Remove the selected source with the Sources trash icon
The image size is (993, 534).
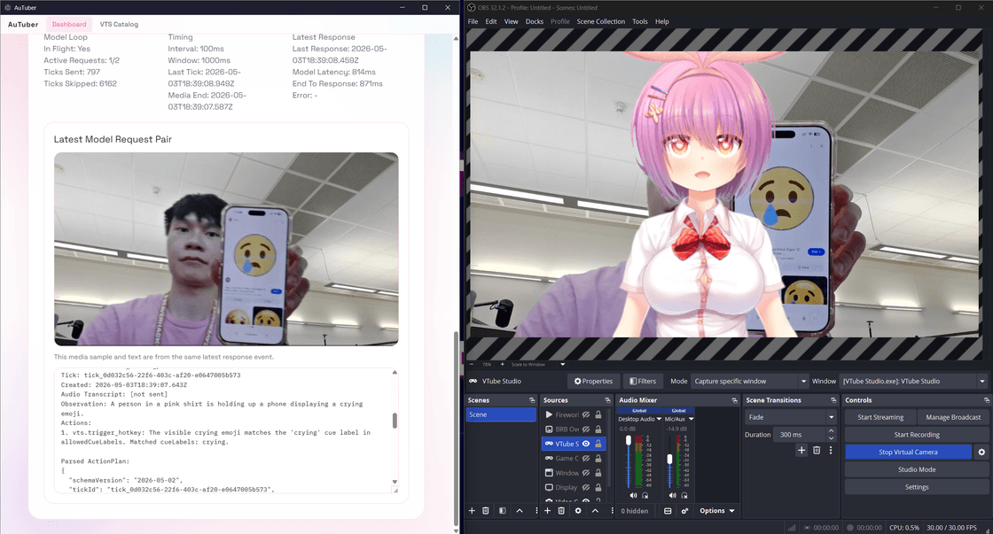point(561,511)
